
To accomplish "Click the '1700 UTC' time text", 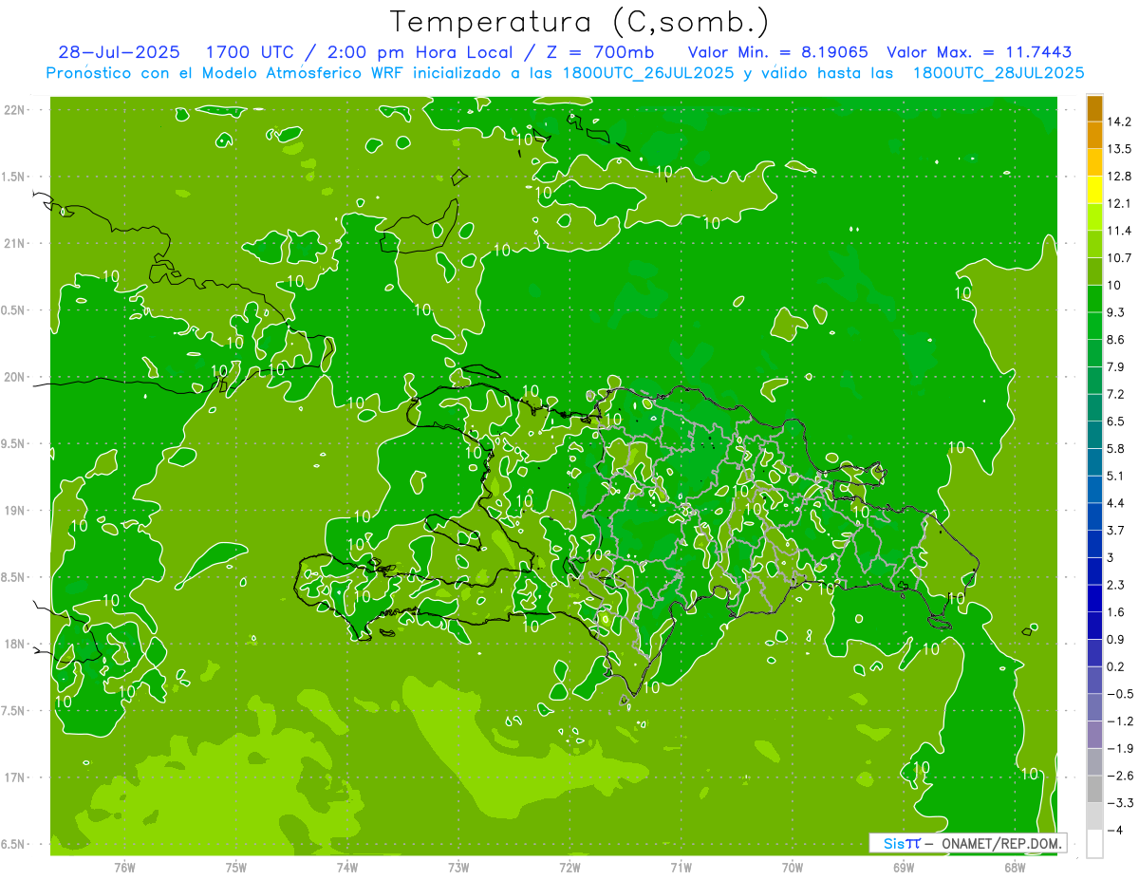I will click(x=255, y=52).
